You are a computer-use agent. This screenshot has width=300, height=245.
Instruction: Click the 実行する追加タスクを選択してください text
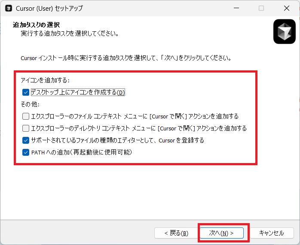click(x=70, y=33)
